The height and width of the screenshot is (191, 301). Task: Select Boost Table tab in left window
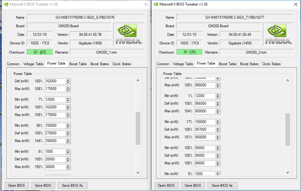(x=78, y=64)
